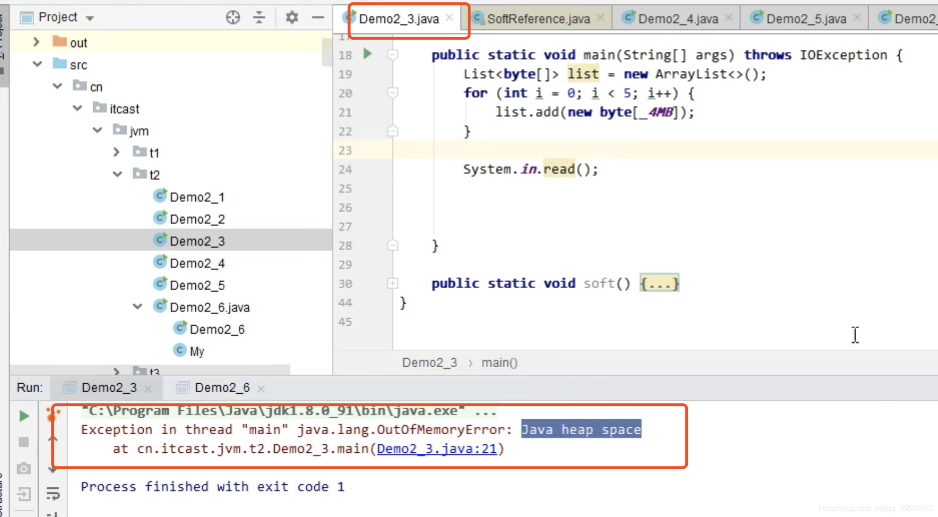The height and width of the screenshot is (517, 938).
Task: Collapse the src folder
Action: [37, 64]
